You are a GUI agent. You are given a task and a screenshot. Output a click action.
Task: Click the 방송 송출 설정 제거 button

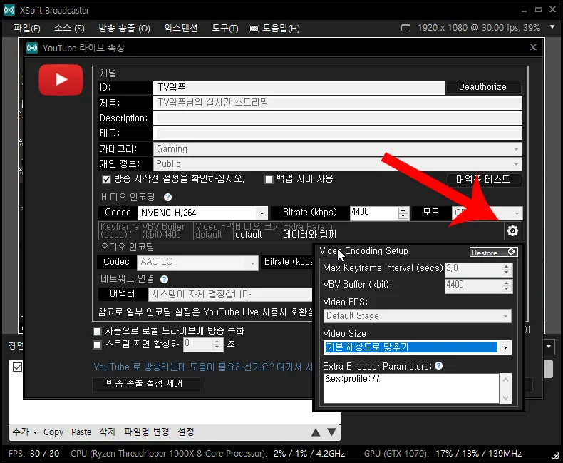point(145,384)
